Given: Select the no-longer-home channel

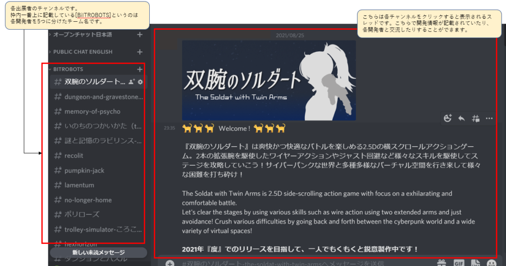Looking at the screenshot, I should (x=88, y=200).
